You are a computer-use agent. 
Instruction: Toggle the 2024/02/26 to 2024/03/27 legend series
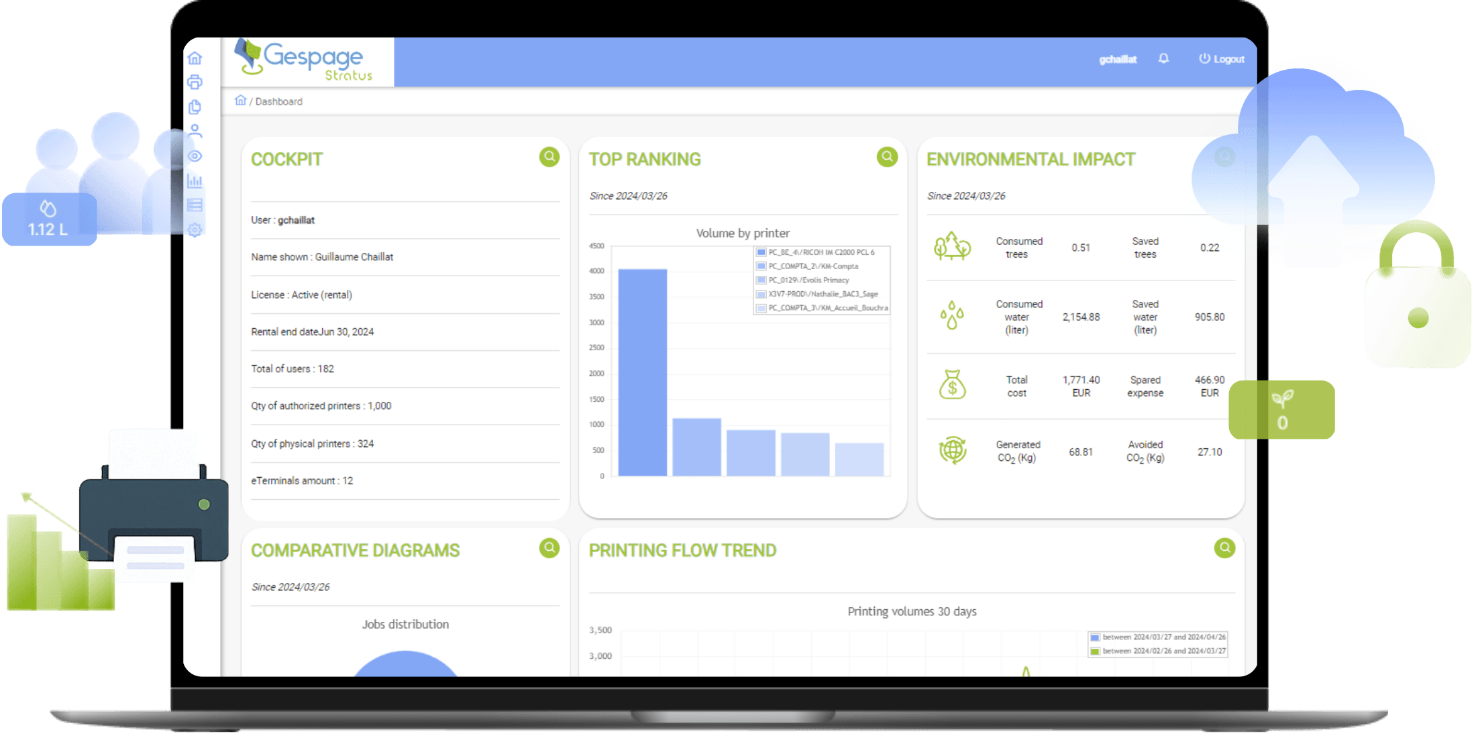coord(1158,651)
